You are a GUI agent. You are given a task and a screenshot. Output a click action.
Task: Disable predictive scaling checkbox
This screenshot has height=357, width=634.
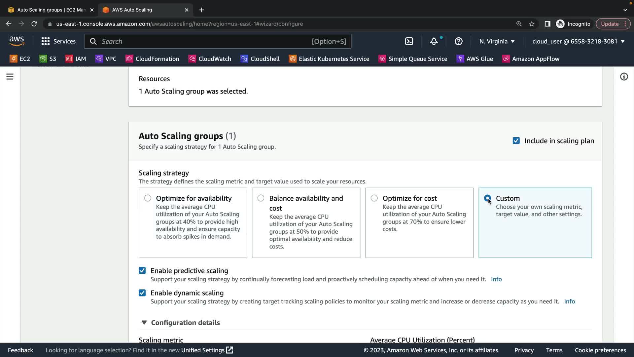click(142, 271)
